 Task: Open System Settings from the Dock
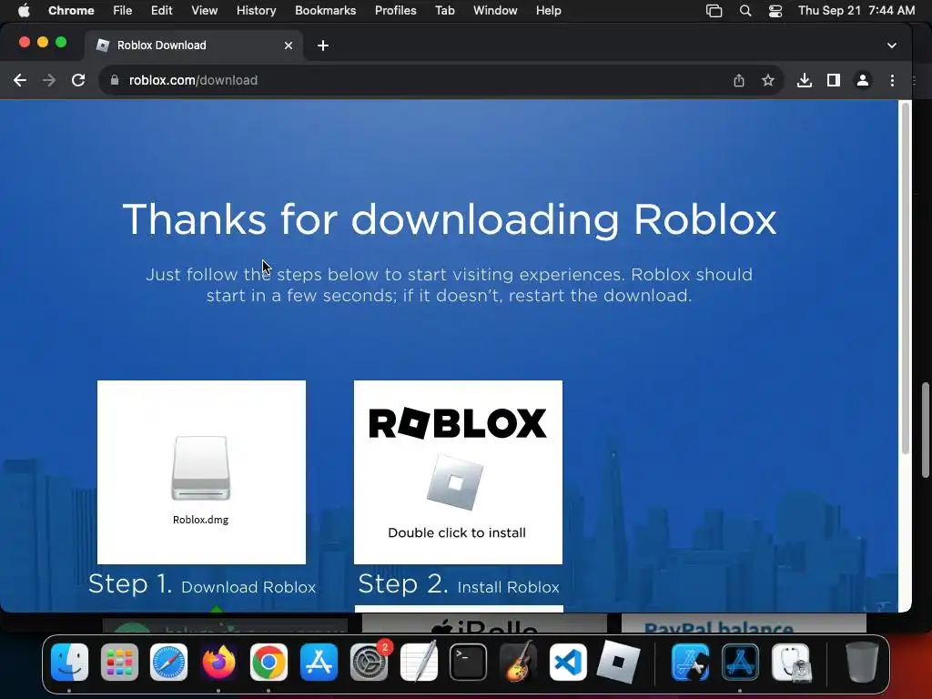[369, 662]
